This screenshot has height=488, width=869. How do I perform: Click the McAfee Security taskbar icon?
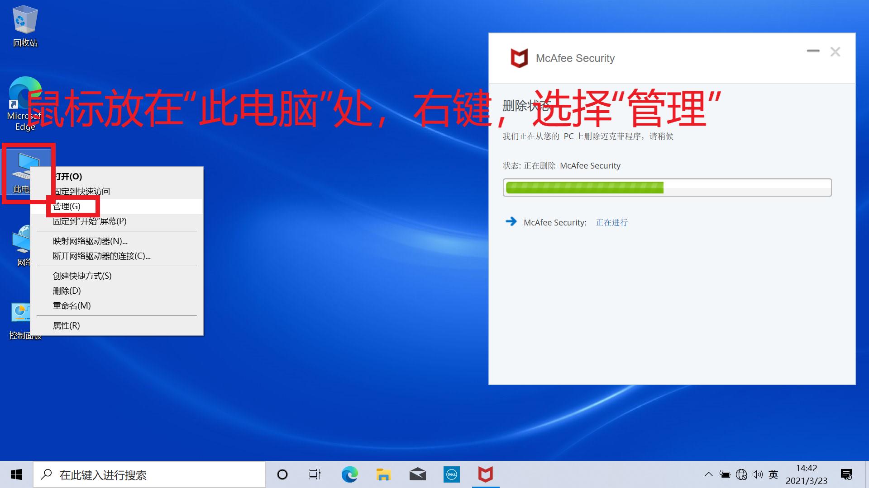coord(485,474)
